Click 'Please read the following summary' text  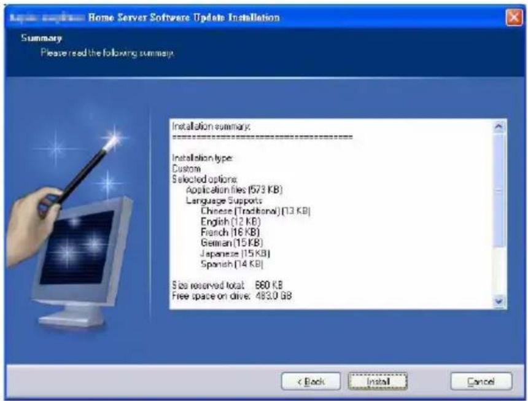(x=107, y=53)
